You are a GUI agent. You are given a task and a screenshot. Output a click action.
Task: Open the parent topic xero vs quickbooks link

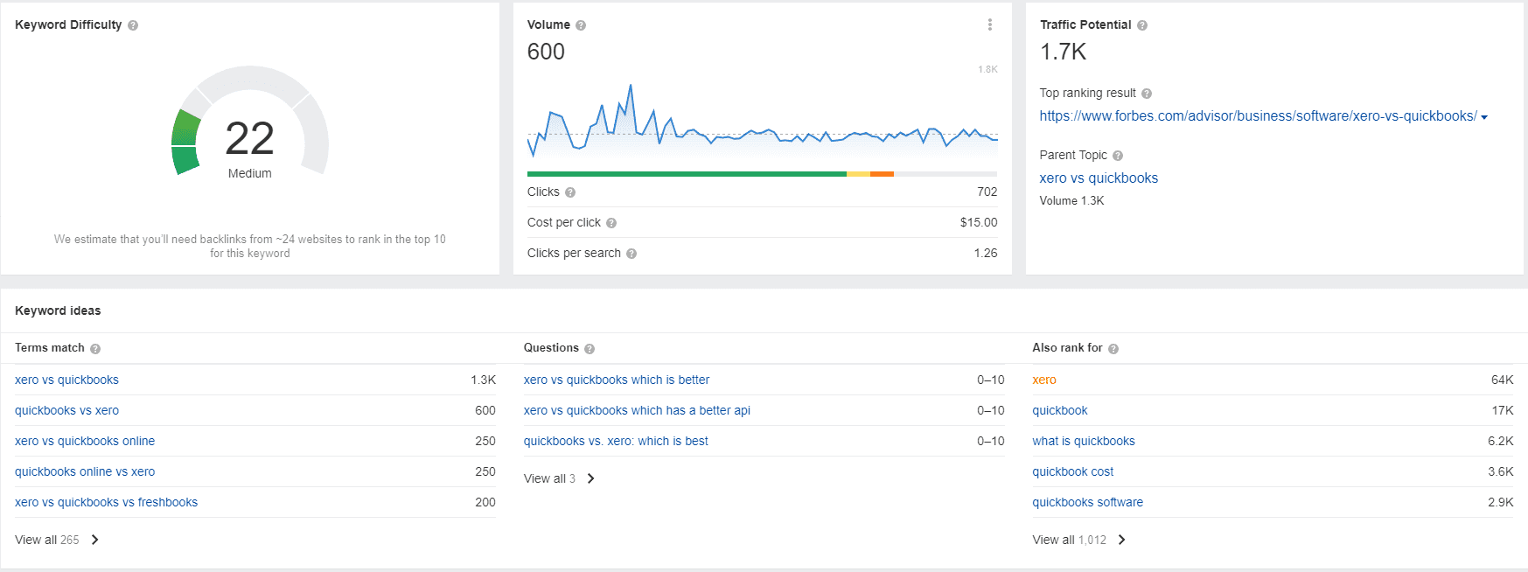point(1099,178)
